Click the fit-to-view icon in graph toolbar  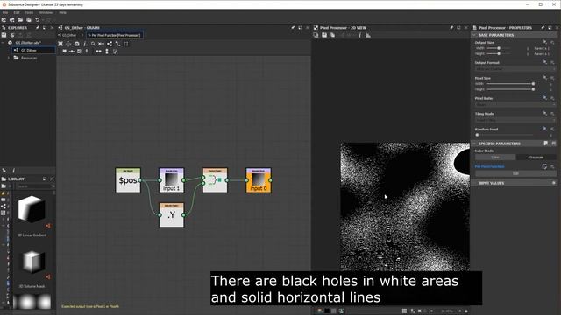pyautogui.click(x=60, y=44)
